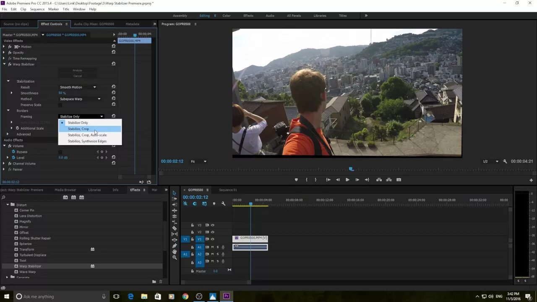This screenshot has height=302, width=537.
Task: Open the Method dropdown Subspace Warp
Action: click(80, 99)
